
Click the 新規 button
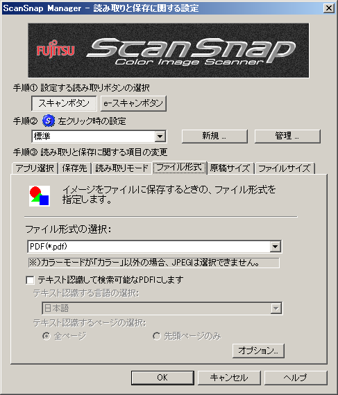pyautogui.click(x=214, y=137)
